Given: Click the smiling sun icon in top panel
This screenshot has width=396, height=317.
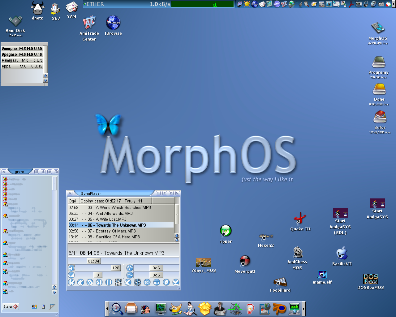Looking at the screenshot, I should pos(247,4).
